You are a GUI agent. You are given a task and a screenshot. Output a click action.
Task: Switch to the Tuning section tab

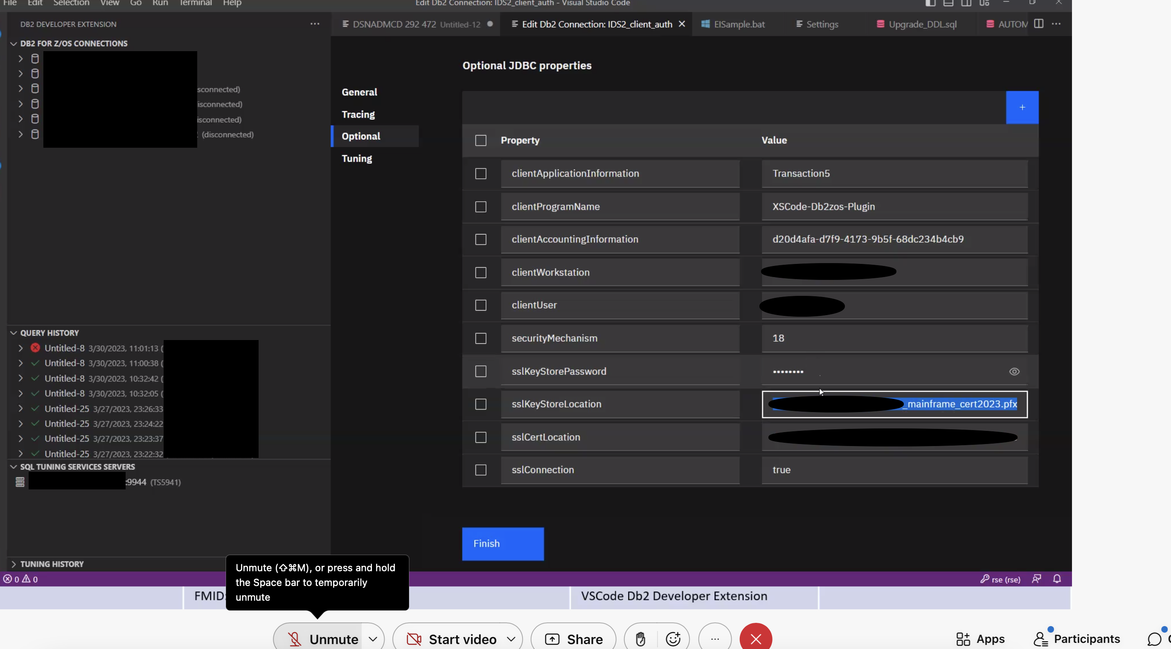(356, 159)
